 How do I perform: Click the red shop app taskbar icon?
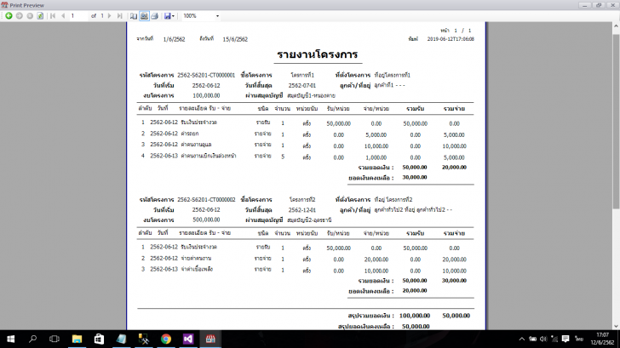(x=210, y=339)
